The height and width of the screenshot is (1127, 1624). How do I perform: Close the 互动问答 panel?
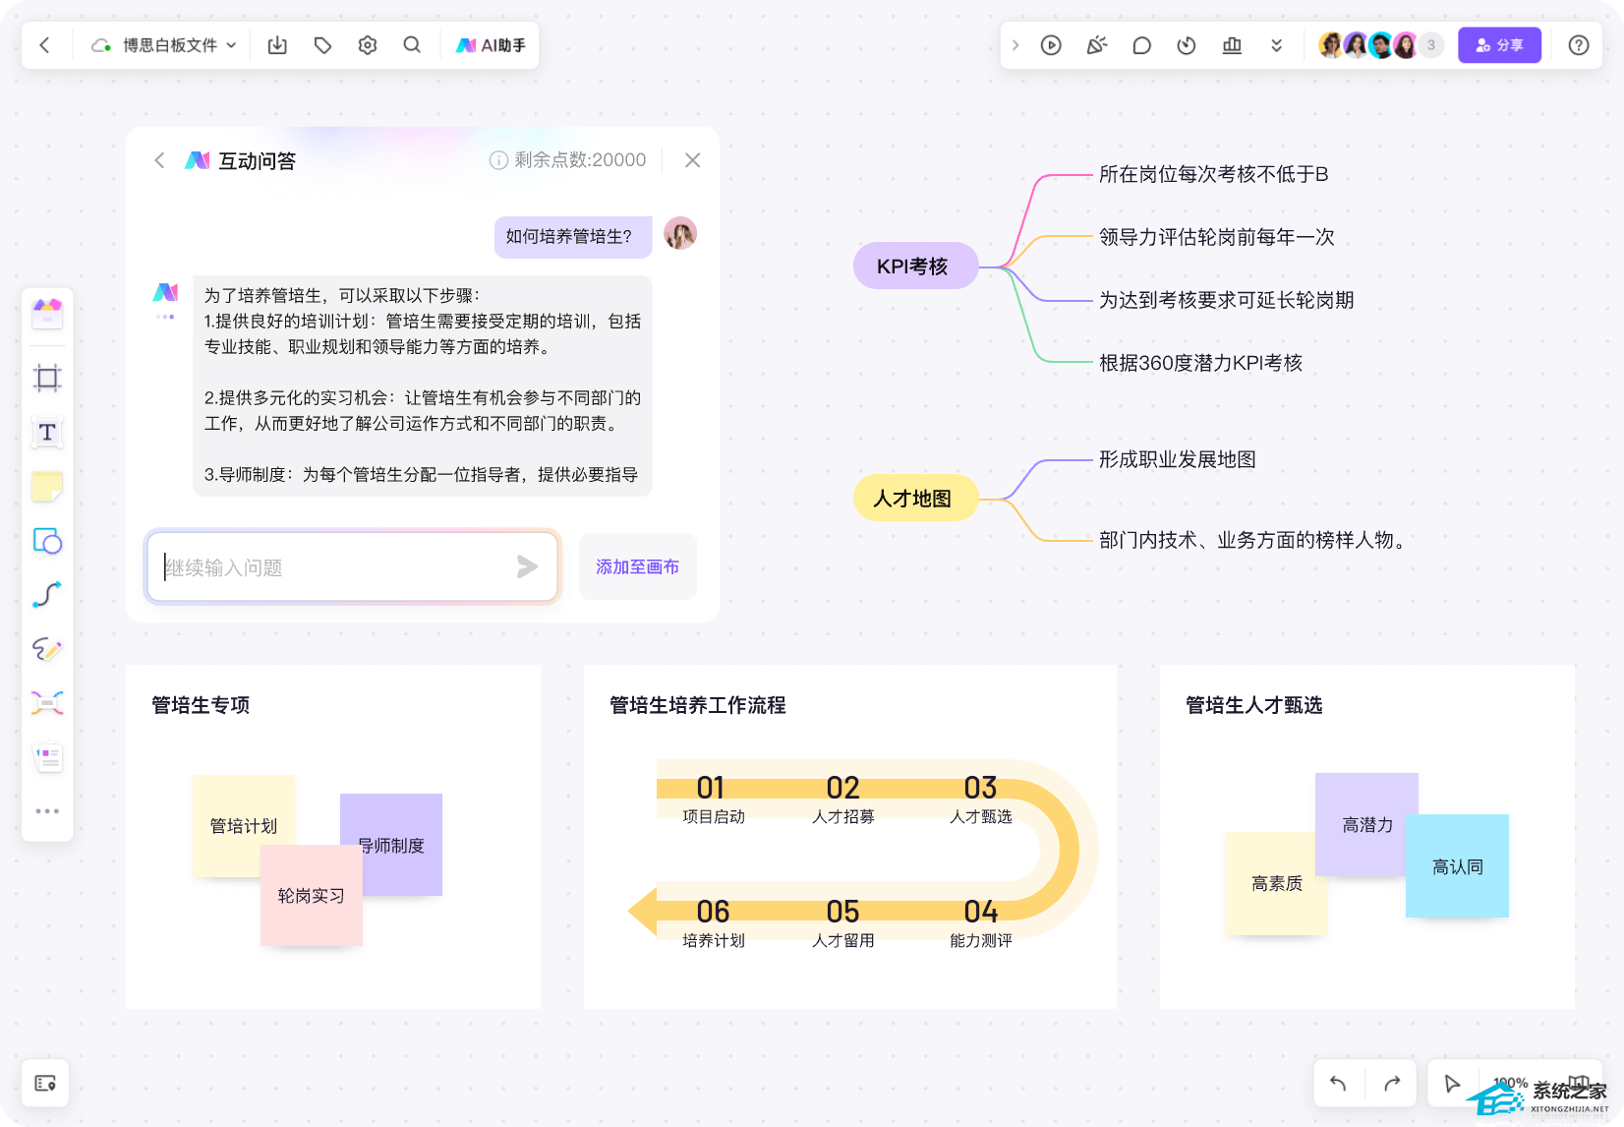[692, 160]
